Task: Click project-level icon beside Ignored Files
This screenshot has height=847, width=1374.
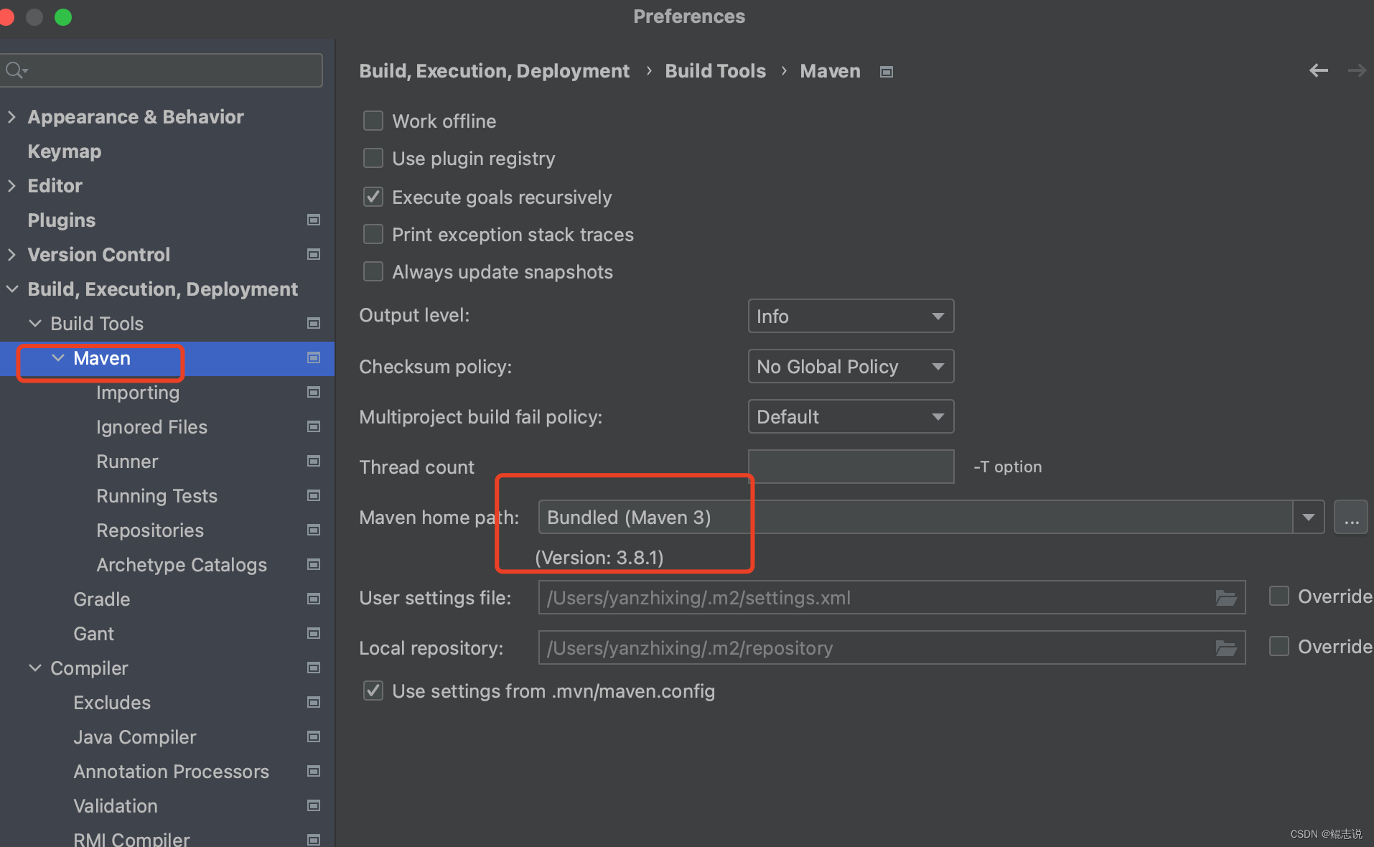Action: click(314, 426)
